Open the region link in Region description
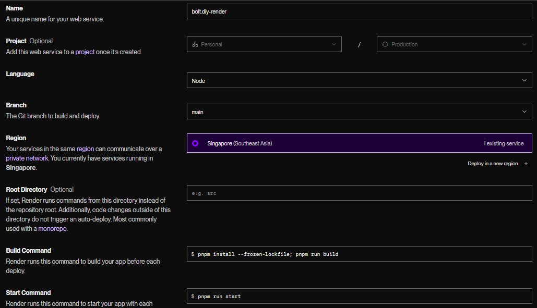This screenshot has height=308, width=537. click(x=85, y=149)
